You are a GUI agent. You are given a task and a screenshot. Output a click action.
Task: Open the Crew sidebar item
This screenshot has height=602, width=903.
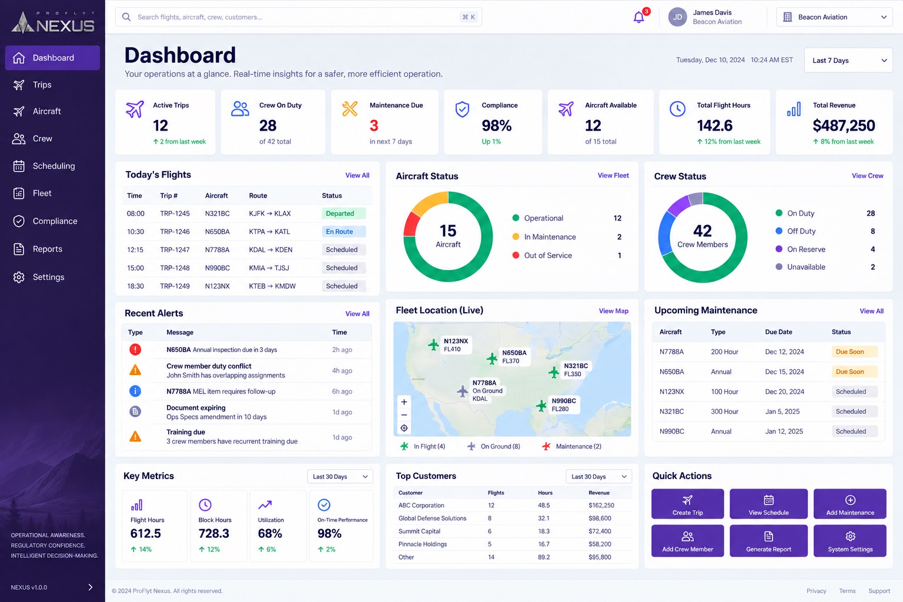click(52, 139)
